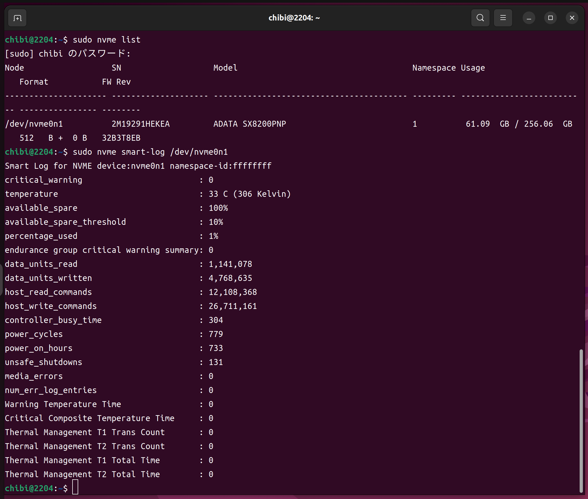This screenshot has height=499, width=588.
Task: Click the unsafe_shutdowns value 131
Action: tap(215, 362)
